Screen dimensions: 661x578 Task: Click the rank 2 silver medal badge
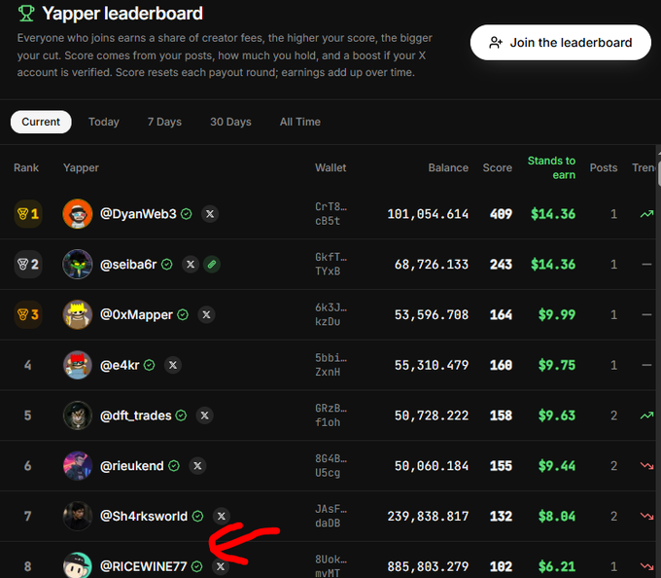[28, 265]
